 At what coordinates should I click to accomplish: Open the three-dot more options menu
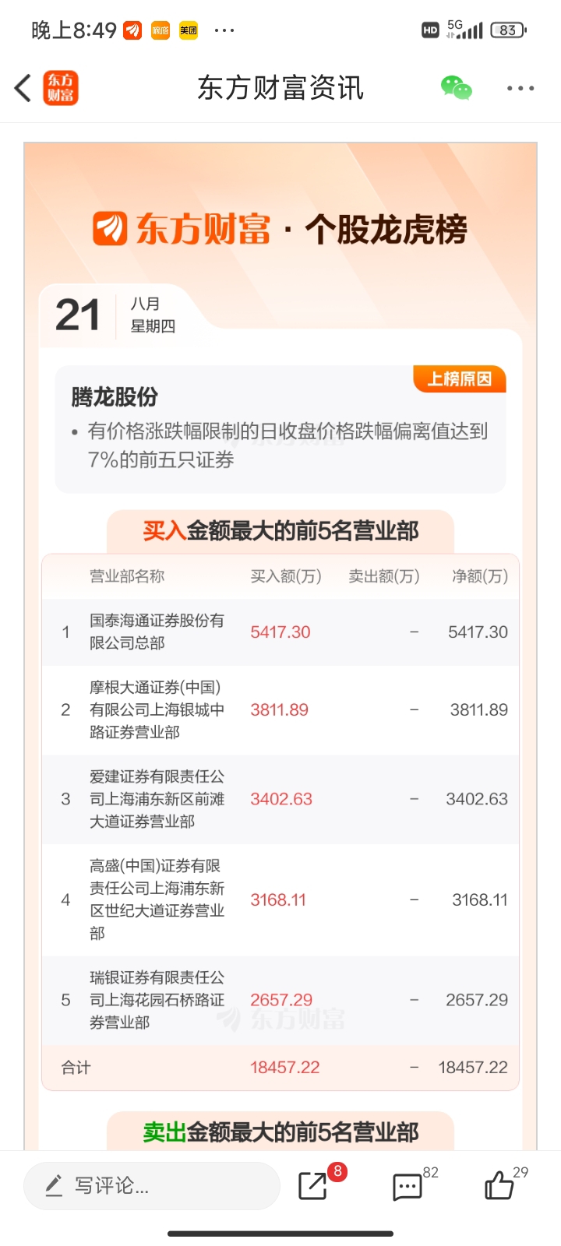tap(520, 88)
